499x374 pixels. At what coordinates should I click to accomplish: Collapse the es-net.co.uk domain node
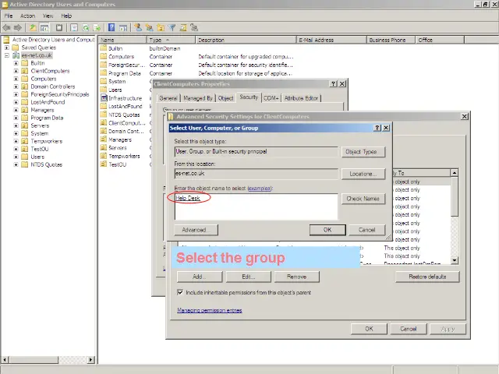coord(7,55)
